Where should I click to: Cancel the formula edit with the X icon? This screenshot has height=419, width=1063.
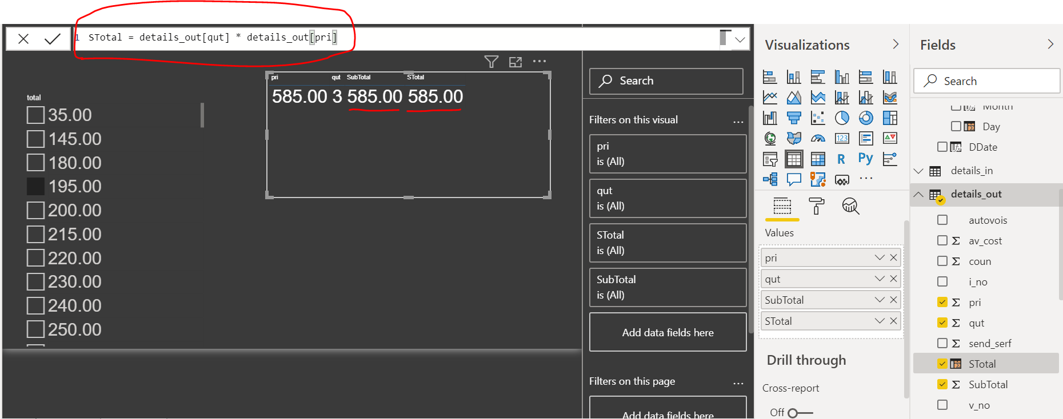pos(23,39)
